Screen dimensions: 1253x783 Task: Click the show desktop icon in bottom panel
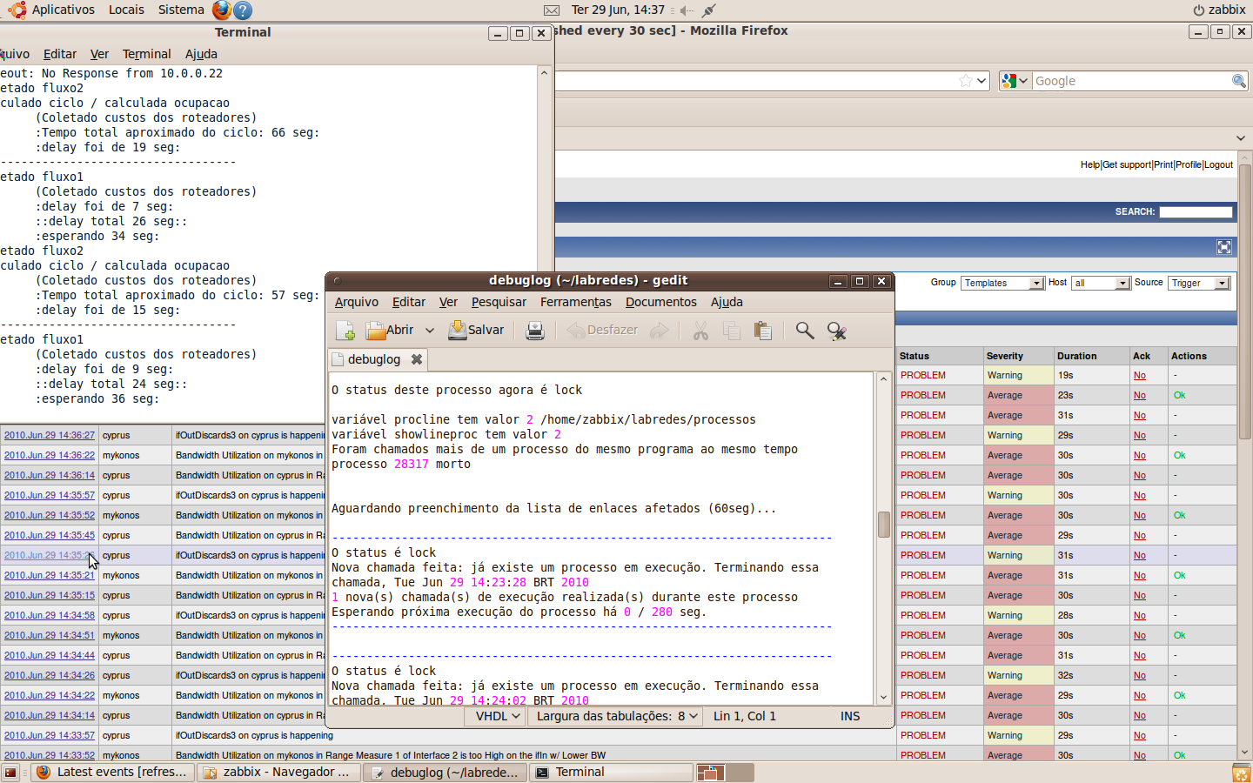pyautogui.click(x=10, y=773)
